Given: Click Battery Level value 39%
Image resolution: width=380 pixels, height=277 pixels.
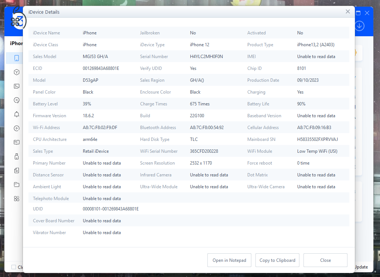Looking at the screenshot, I should pyautogui.click(x=87, y=104).
